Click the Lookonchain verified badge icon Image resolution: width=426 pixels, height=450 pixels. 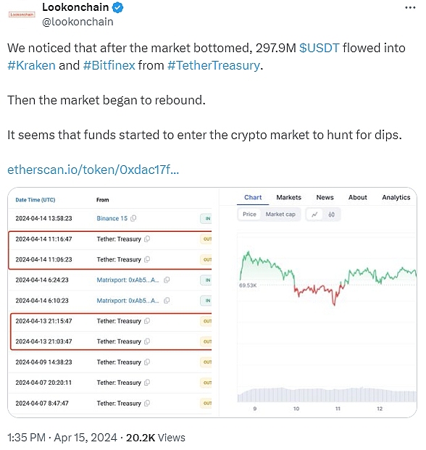click(117, 7)
